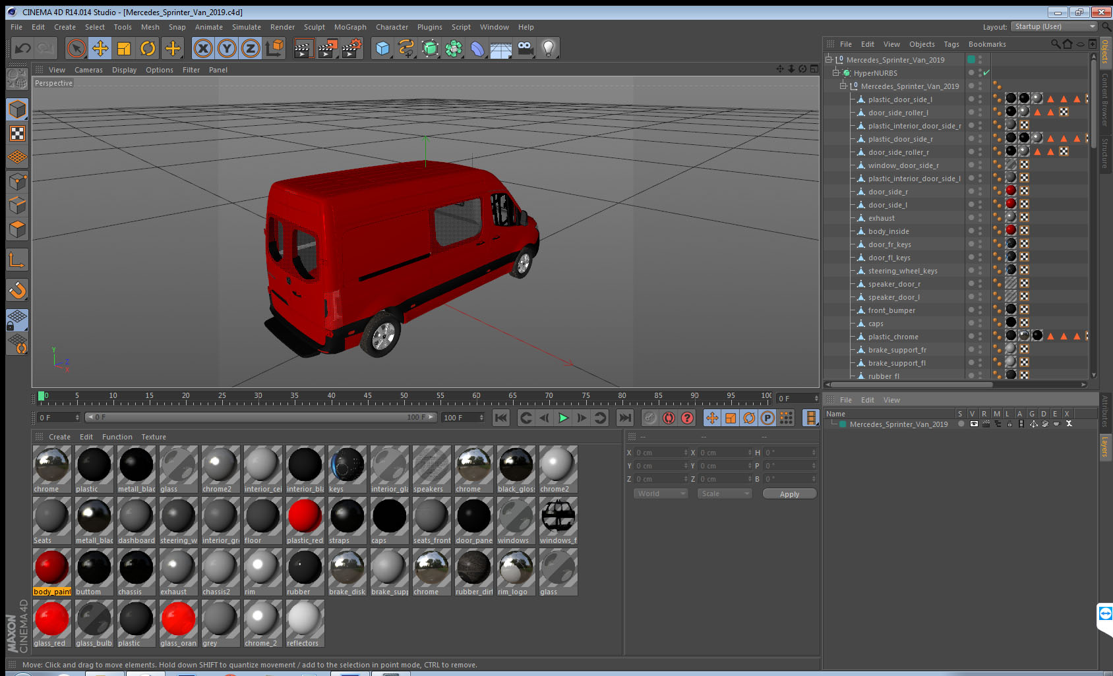
Task: Toggle Z axis lock
Action: (x=251, y=48)
